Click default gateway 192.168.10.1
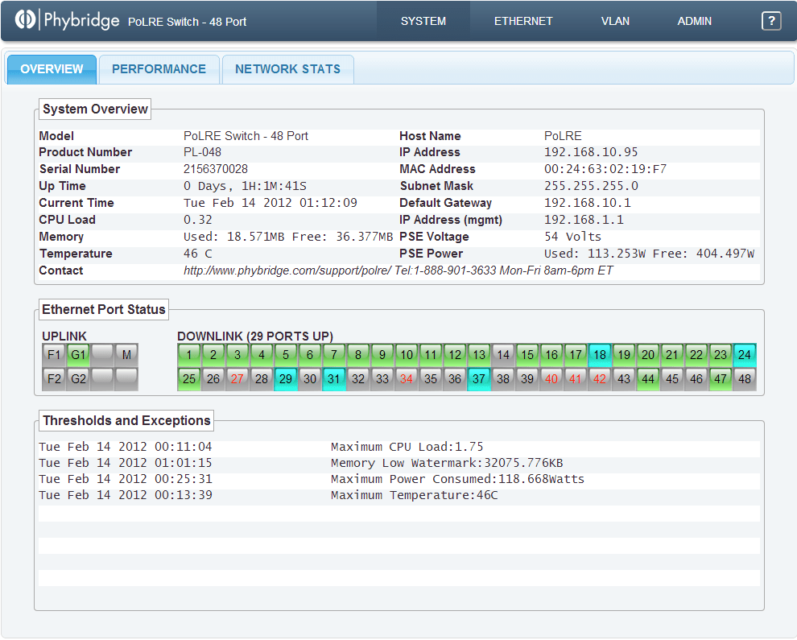This screenshot has width=797, height=640. pos(587,203)
